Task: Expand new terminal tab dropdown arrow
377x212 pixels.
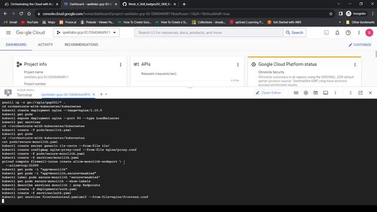Action: (x=106, y=94)
